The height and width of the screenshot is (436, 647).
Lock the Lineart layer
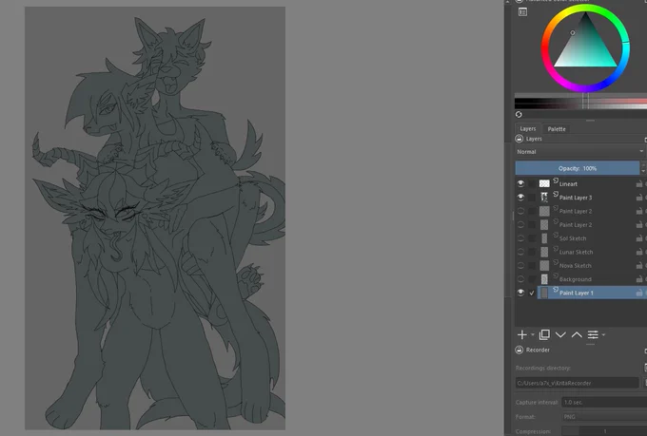click(638, 183)
